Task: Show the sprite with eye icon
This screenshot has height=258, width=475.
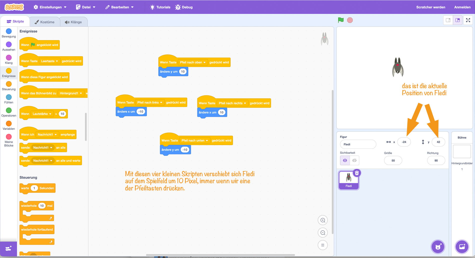Action: 345,160
